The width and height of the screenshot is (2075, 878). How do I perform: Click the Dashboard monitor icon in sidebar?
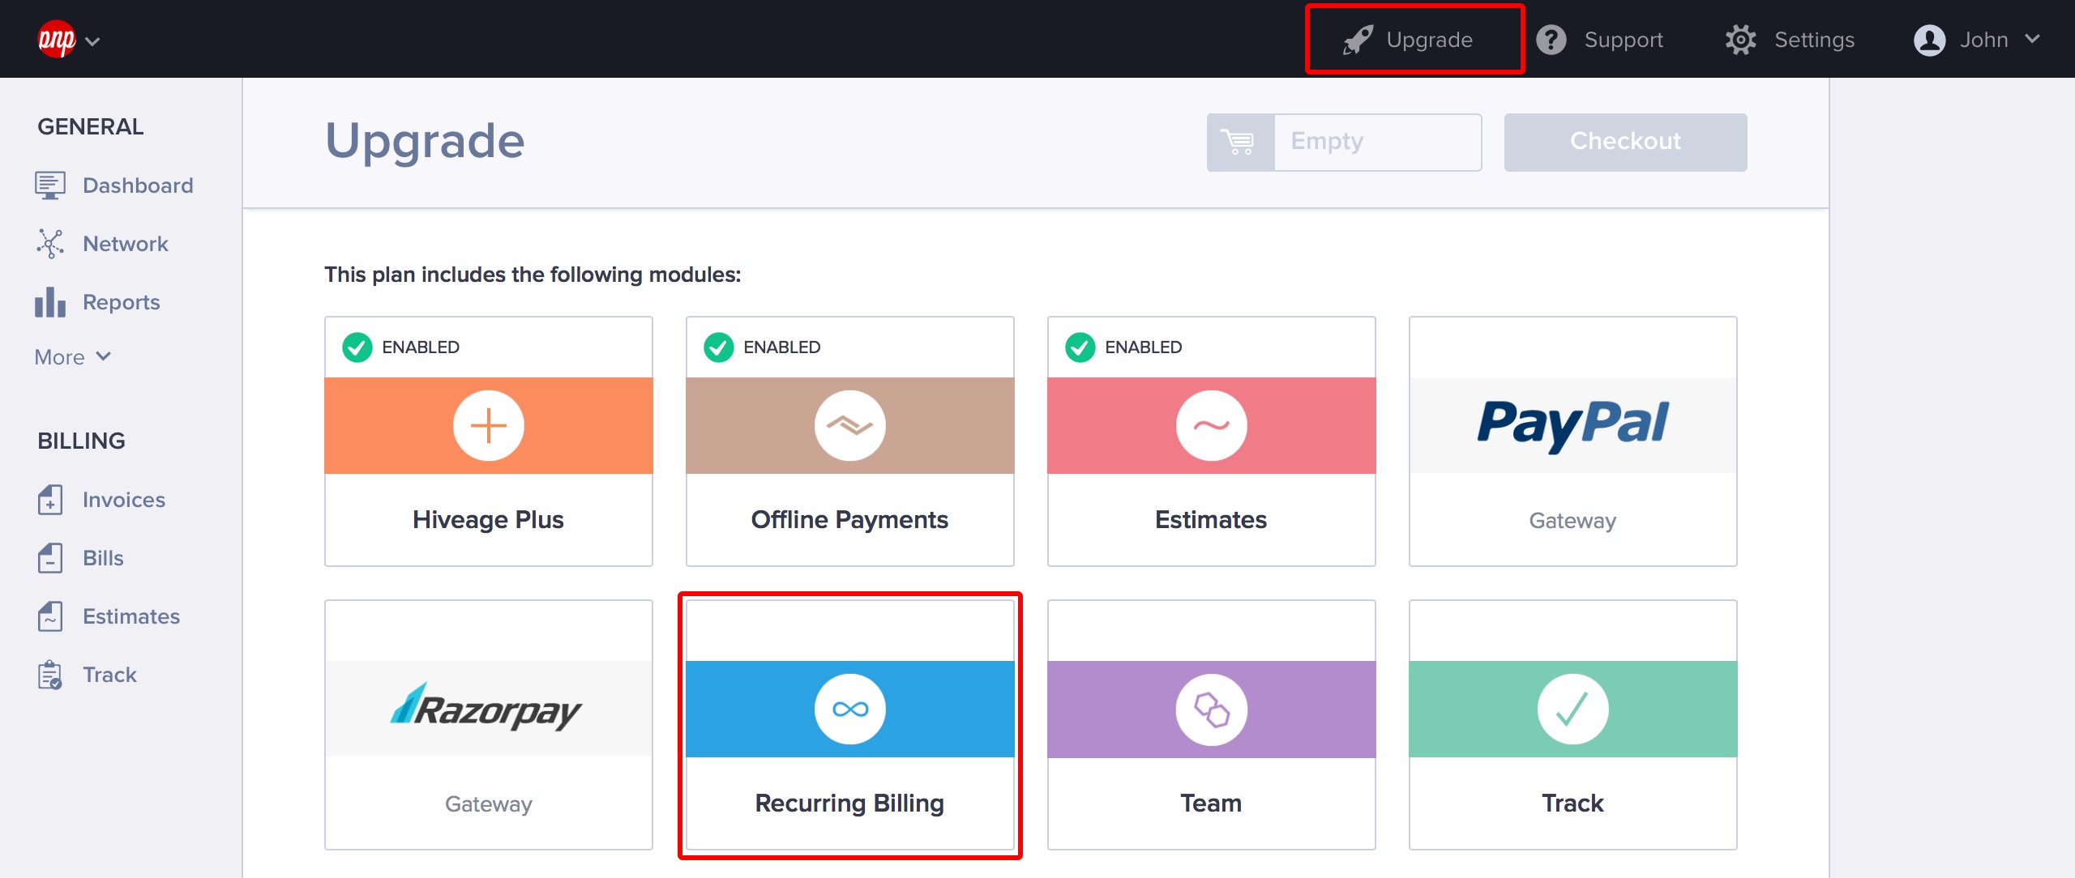click(49, 185)
